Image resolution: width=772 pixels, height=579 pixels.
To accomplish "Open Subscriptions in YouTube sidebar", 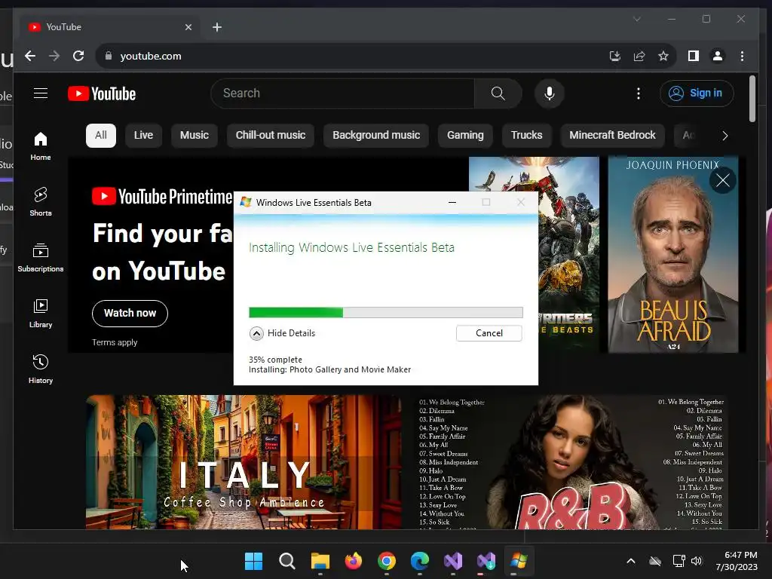I will click(41, 258).
